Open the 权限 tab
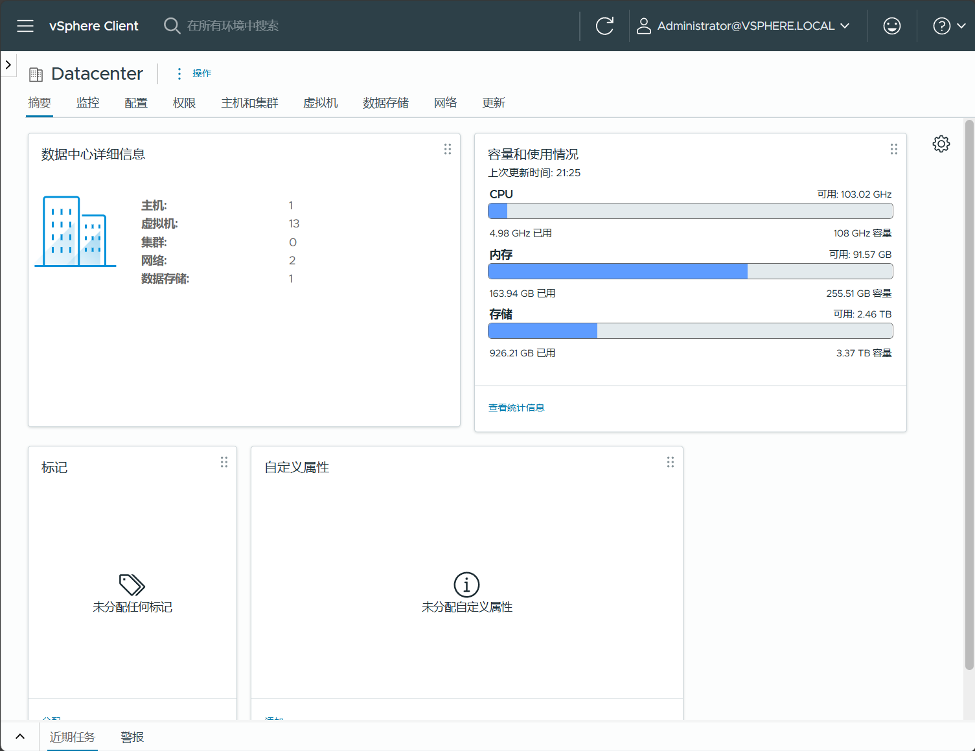 (184, 102)
